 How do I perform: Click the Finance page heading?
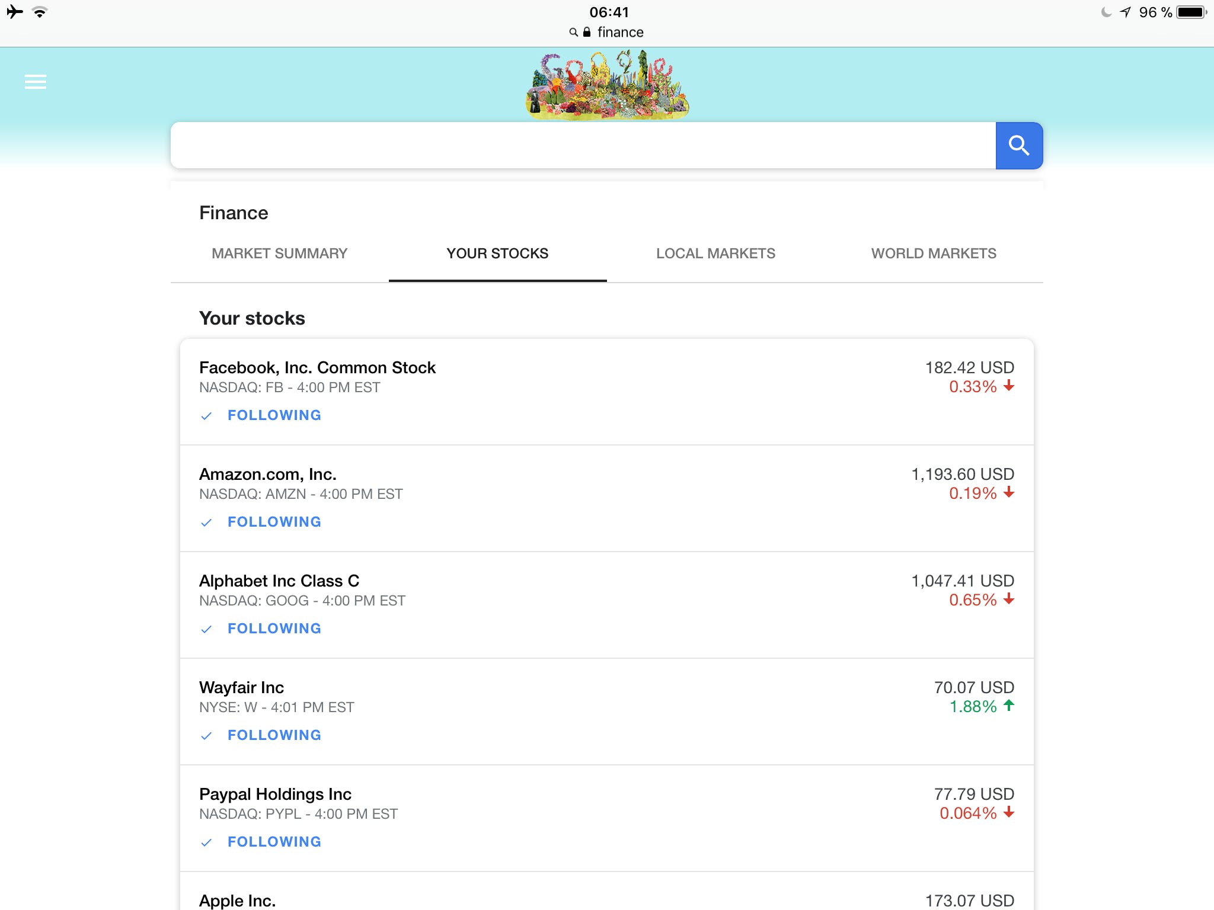[x=234, y=213]
